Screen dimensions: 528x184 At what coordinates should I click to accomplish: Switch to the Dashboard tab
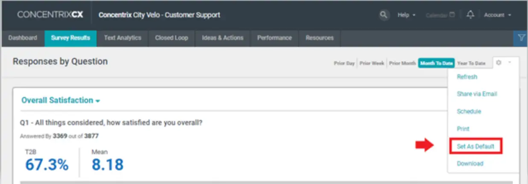pyautogui.click(x=23, y=38)
